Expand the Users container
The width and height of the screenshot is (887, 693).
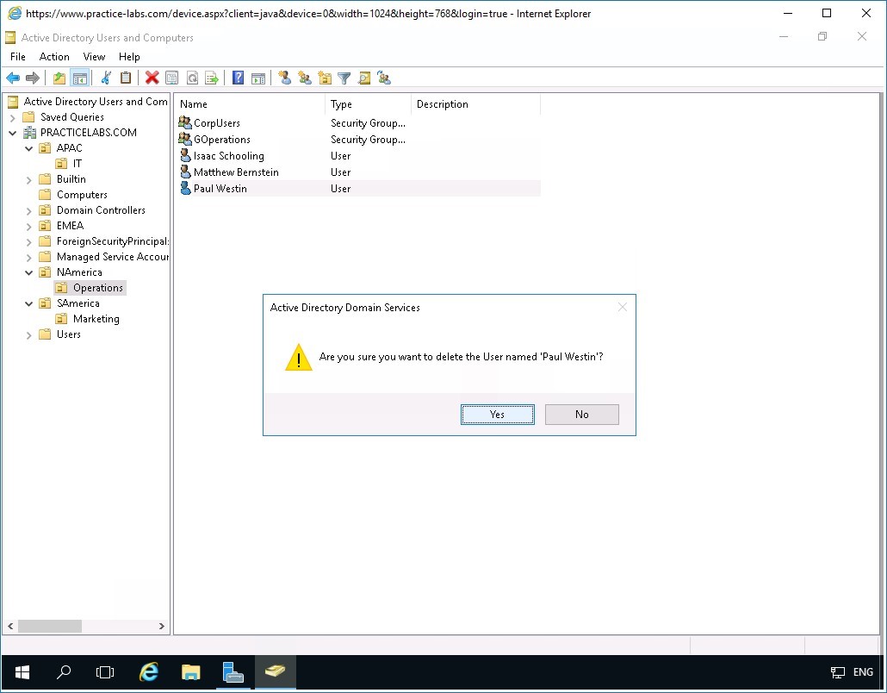29,335
